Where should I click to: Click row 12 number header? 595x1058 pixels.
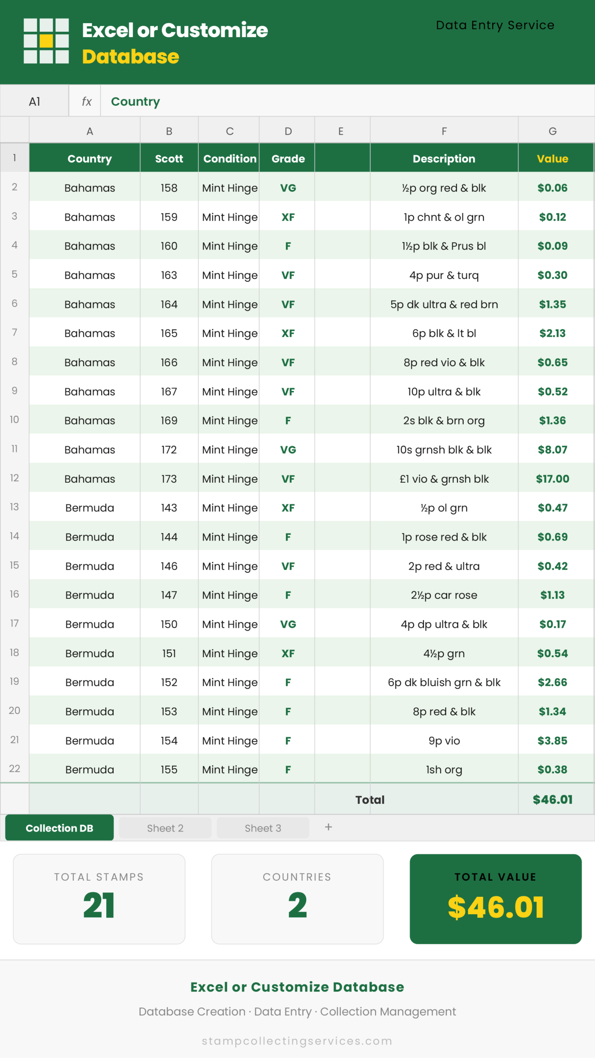pos(14,478)
